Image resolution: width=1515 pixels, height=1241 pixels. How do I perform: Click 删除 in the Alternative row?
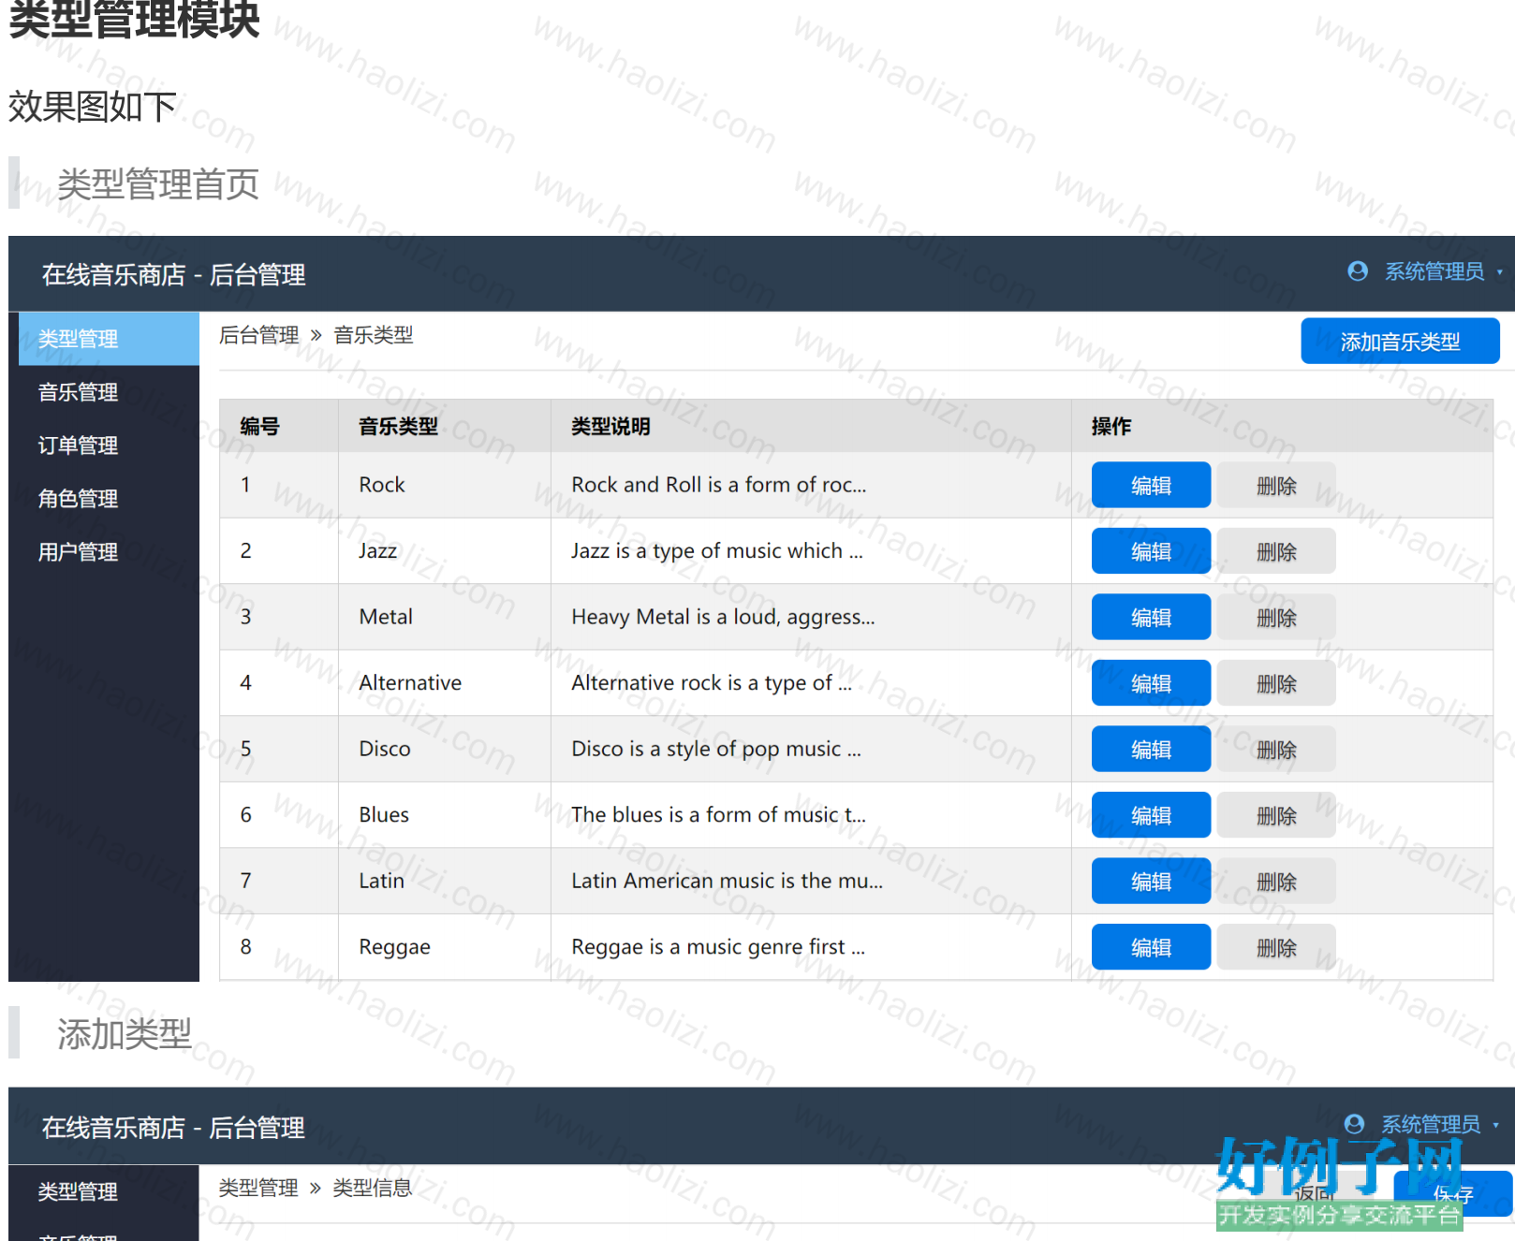[x=1276, y=683]
